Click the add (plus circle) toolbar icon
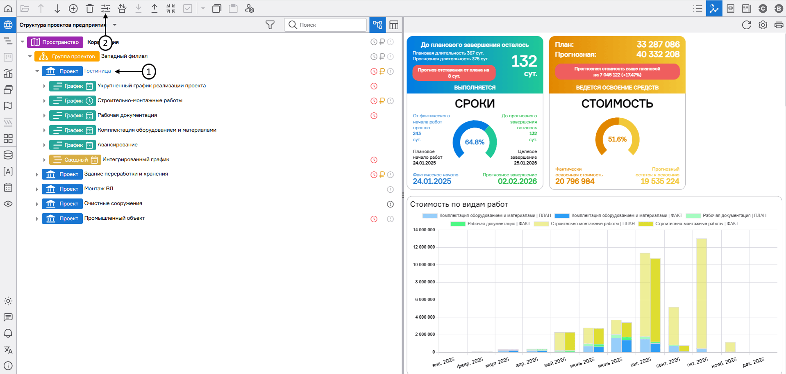This screenshot has height=374, width=786. point(73,8)
